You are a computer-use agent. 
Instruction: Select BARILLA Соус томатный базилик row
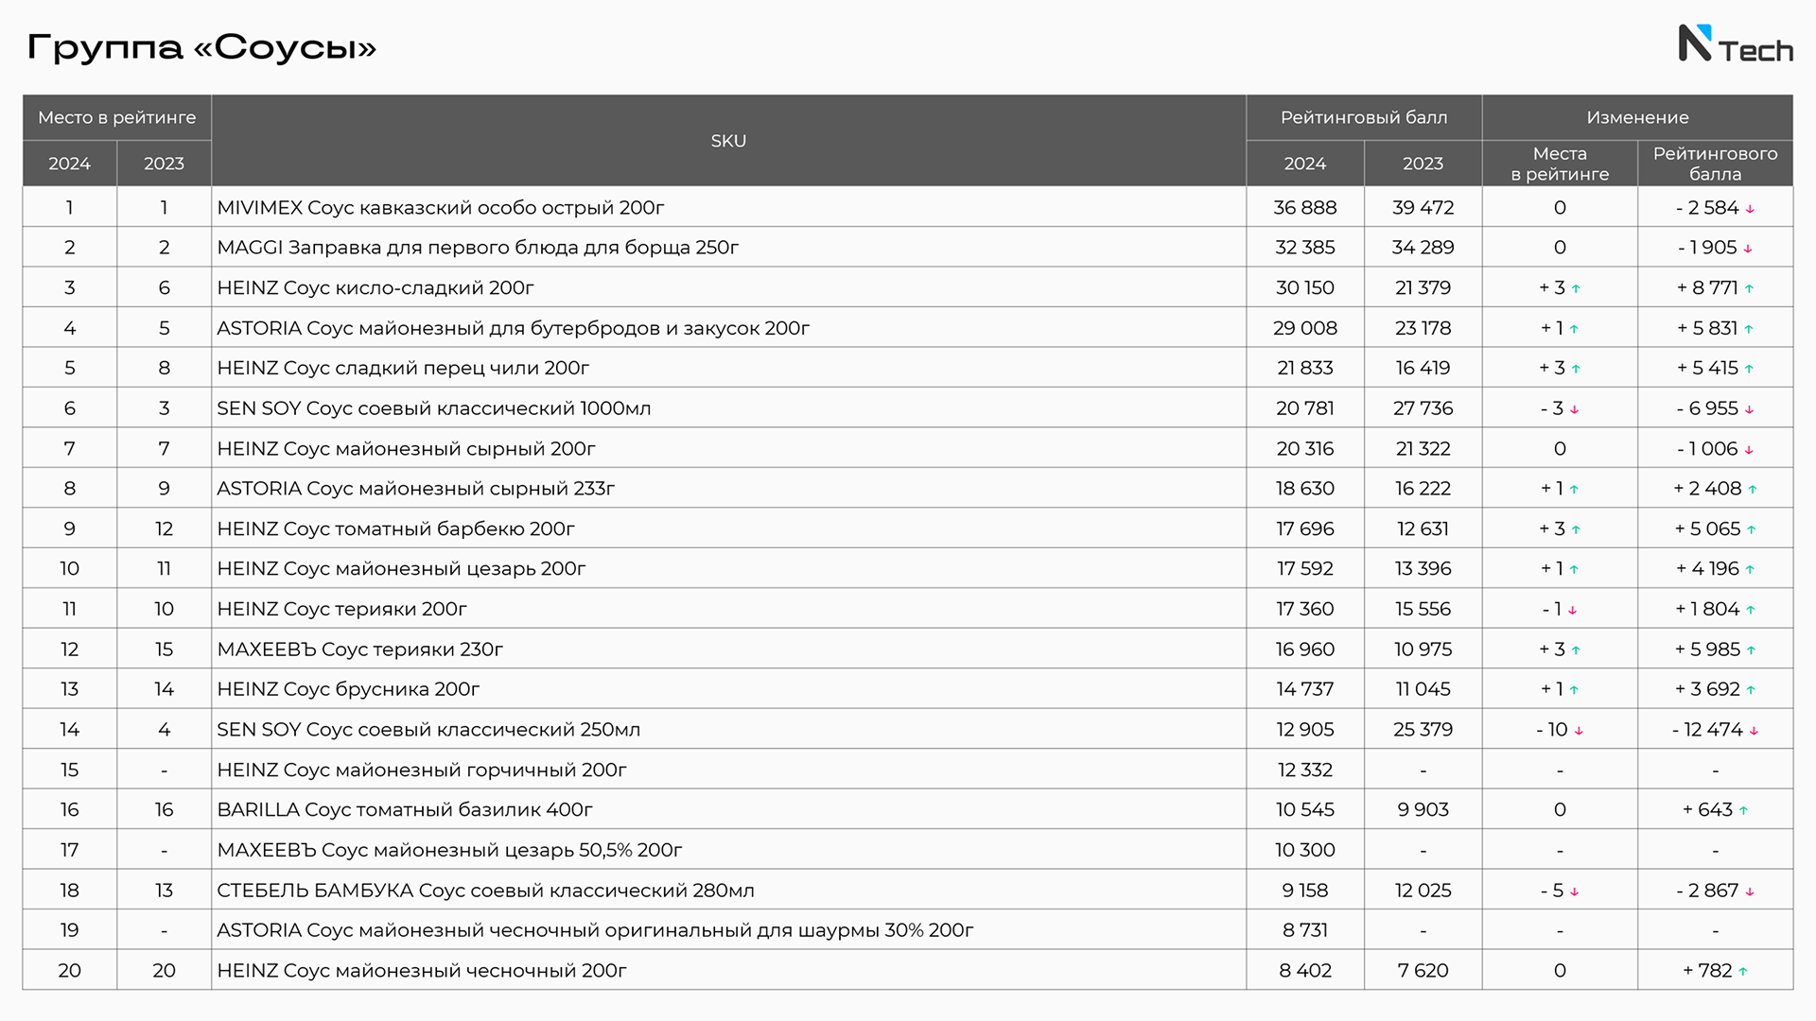click(x=908, y=809)
